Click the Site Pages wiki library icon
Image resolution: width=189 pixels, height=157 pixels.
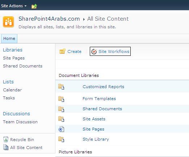(x=61, y=129)
